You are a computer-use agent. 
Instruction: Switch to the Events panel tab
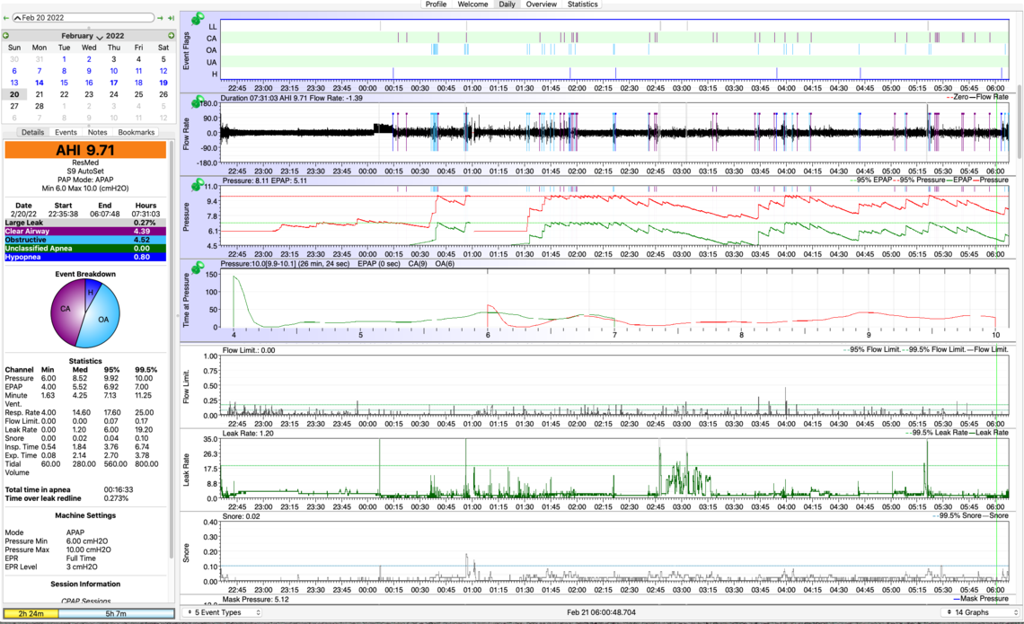66,132
